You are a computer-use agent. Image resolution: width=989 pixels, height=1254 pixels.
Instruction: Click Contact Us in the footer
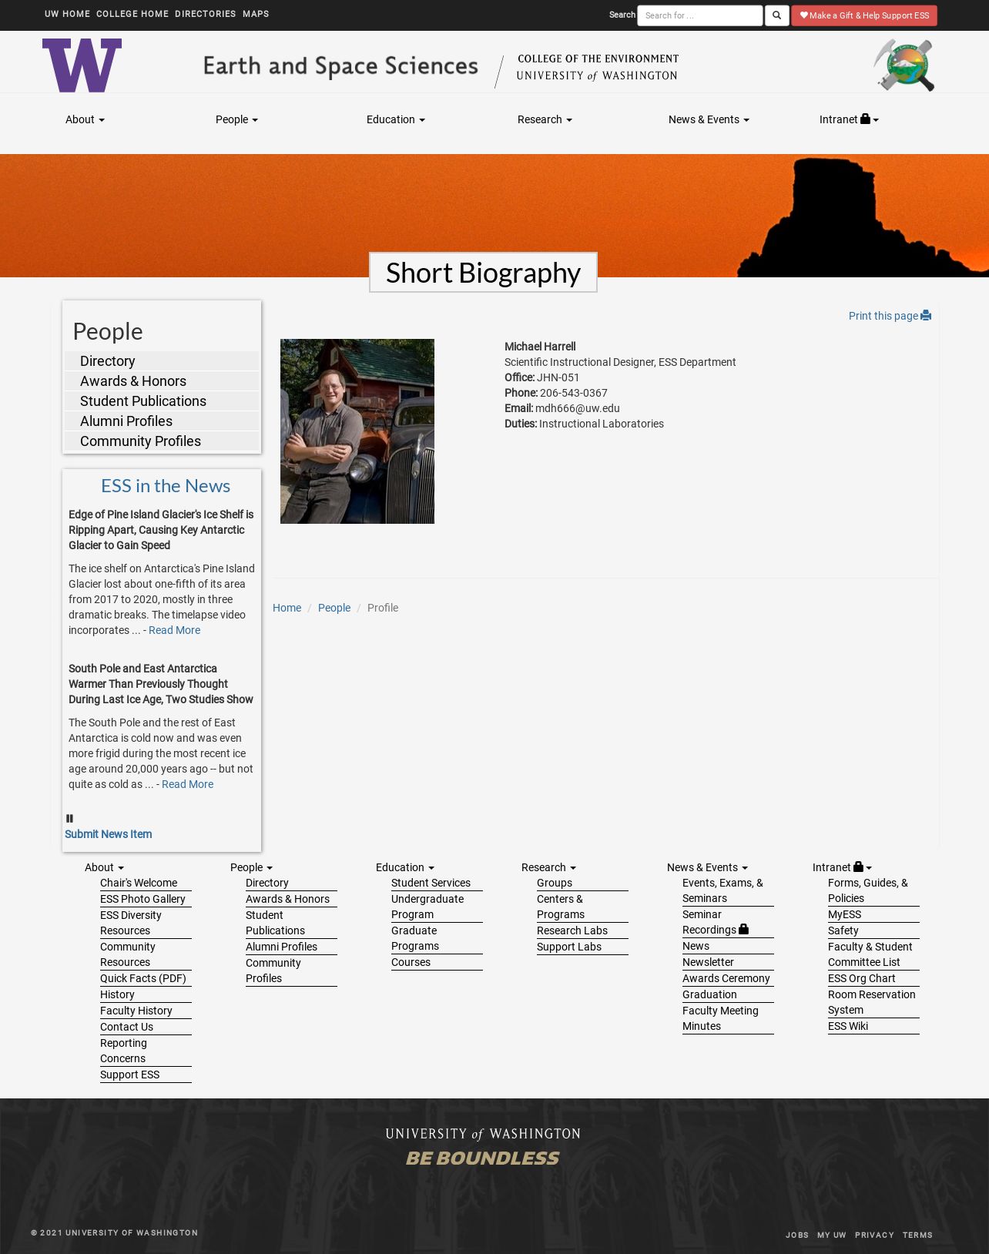click(126, 1027)
